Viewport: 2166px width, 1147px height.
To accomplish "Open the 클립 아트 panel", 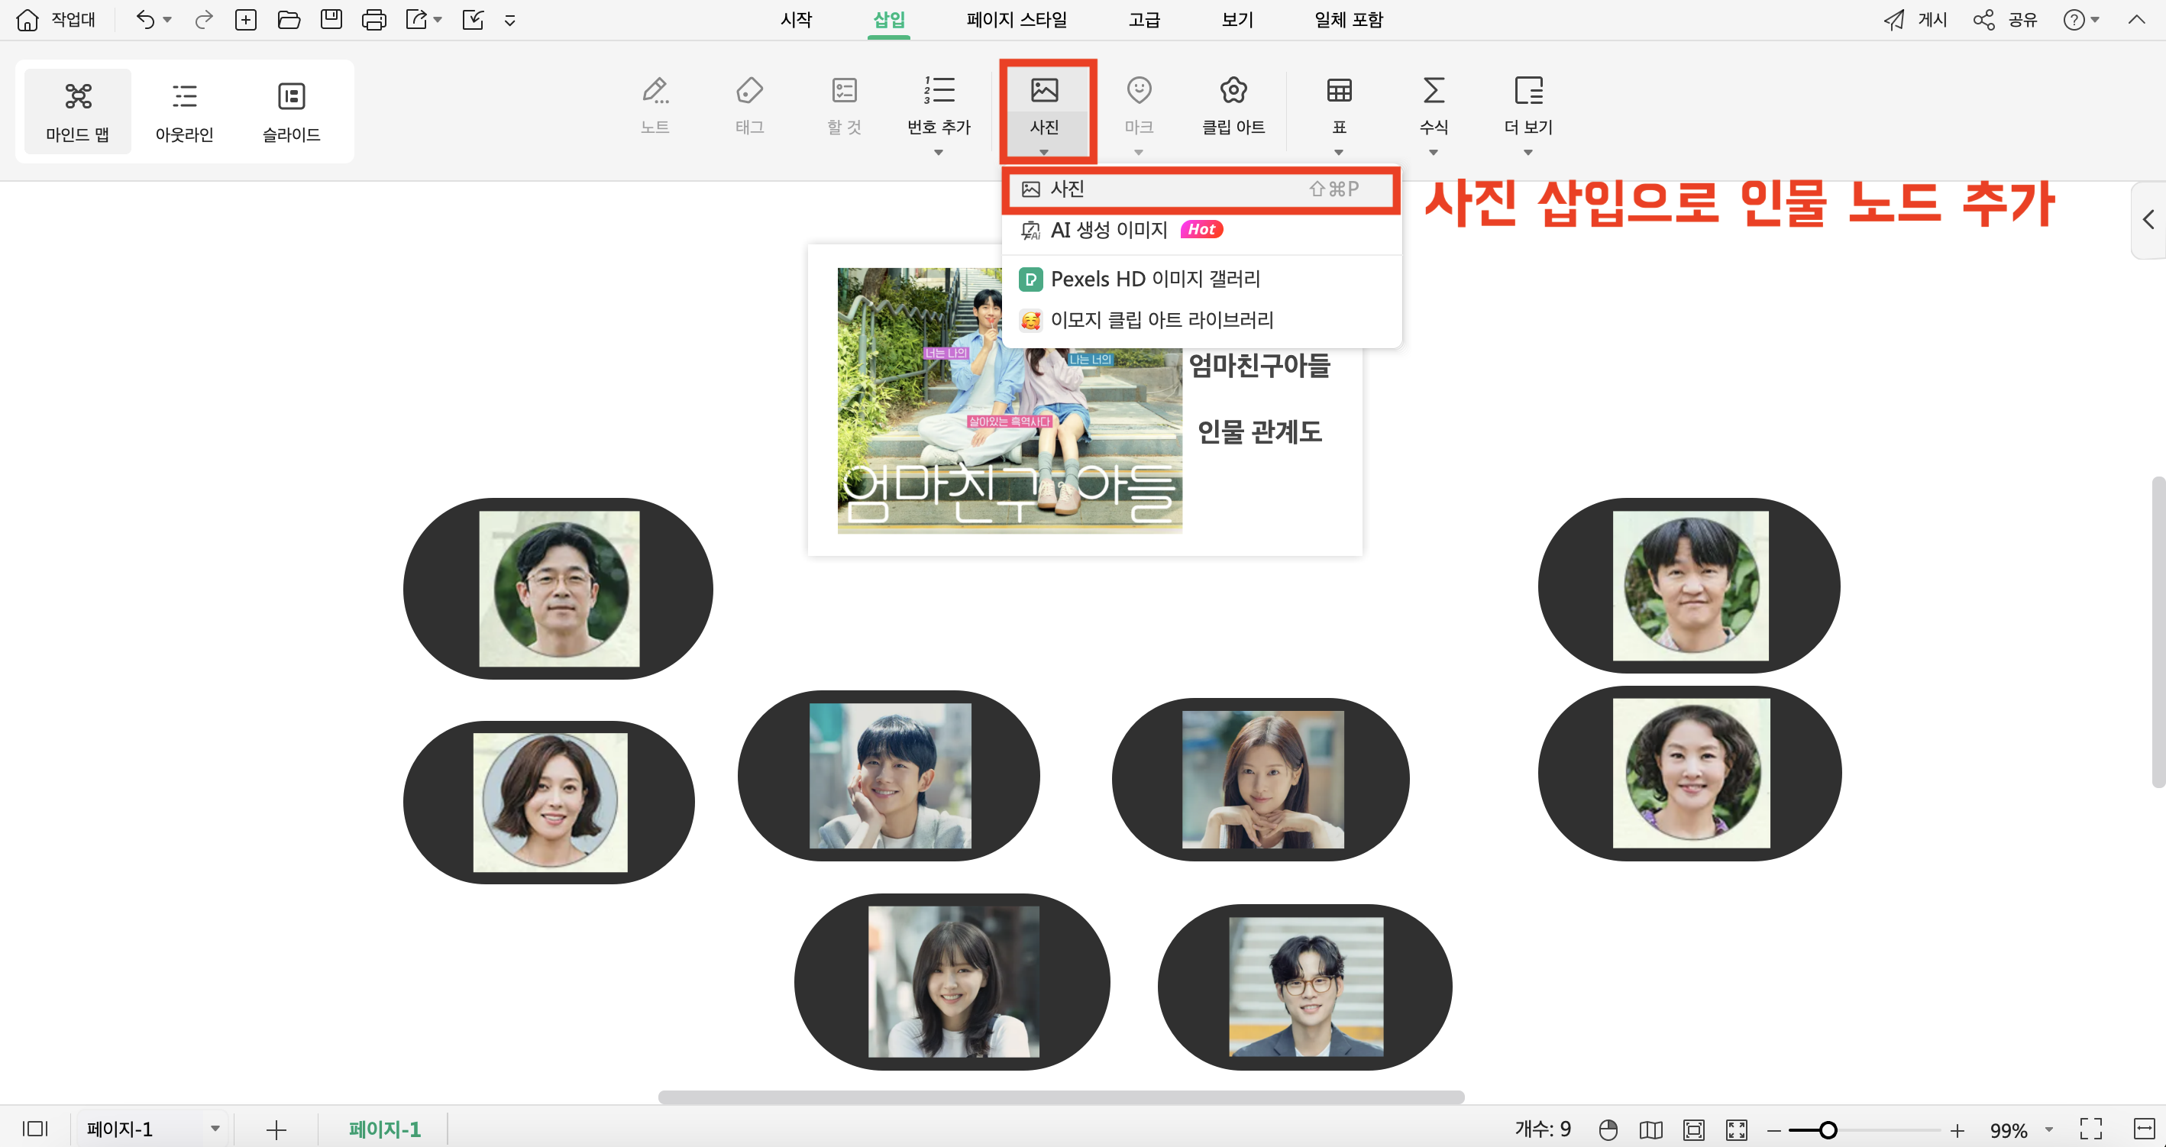I will pyautogui.click(x=1233, y=105).
